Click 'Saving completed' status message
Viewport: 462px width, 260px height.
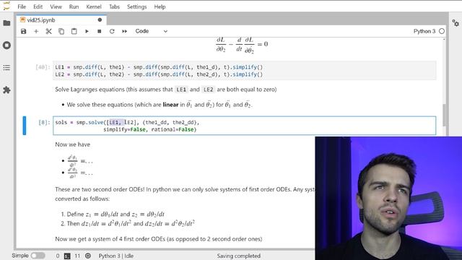[x=239, y=256]
